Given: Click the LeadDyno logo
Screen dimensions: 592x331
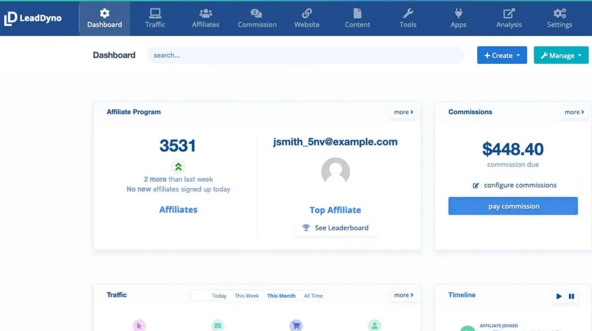Looking at the screenshot, I should (x=33, y=19).
